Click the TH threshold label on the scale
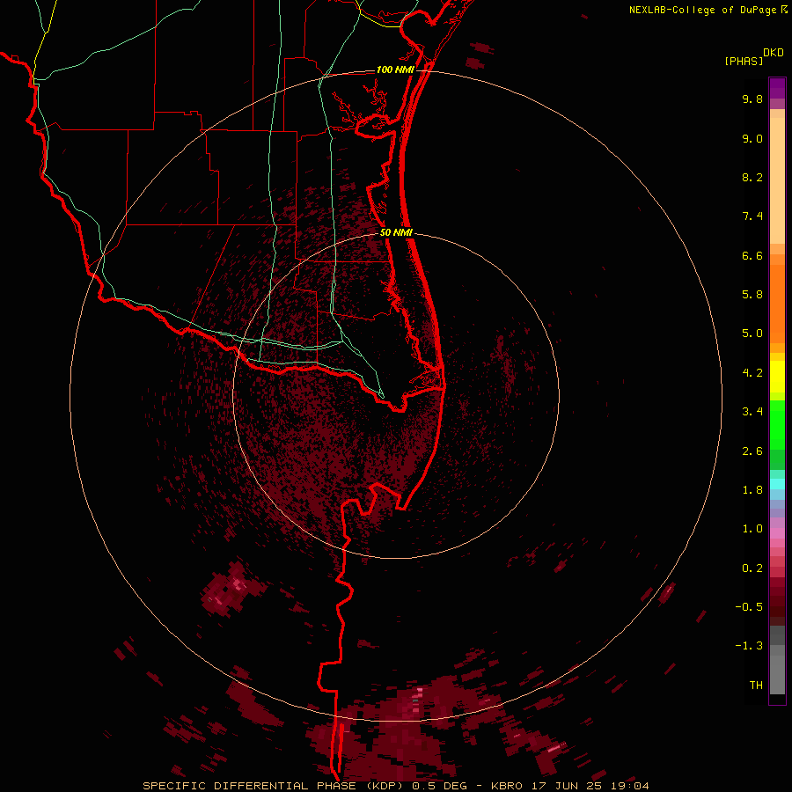The image size is (792, 792). pyautogui.click(x=756, y=686)
